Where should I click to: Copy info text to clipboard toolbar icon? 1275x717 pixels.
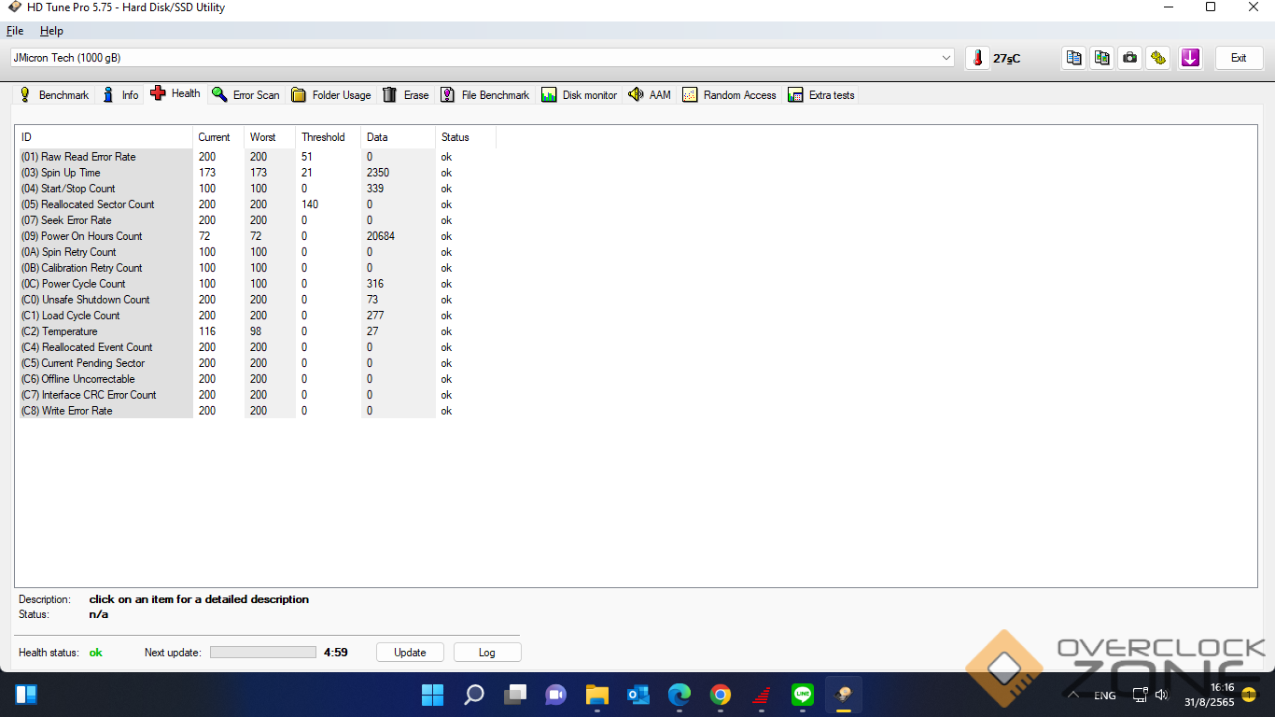tap(1074, 58)
